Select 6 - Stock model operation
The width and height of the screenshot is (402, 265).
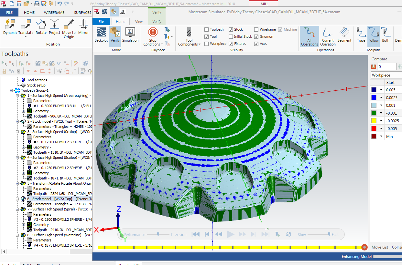point(60,199)
